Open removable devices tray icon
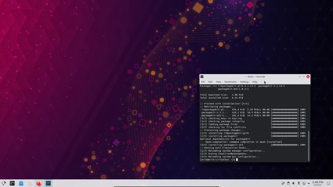The width and height of the screenshot is (333, 187). [299, 183]
